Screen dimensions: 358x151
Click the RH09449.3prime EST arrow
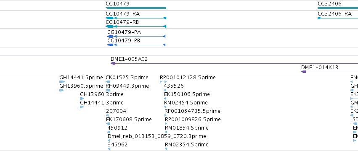click(108, 90)
